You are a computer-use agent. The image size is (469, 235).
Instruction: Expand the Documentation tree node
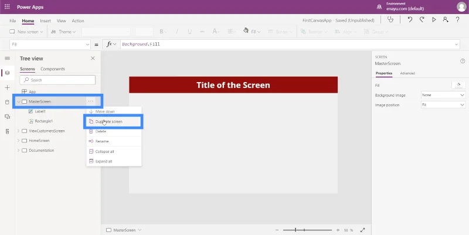[x=19, y=151]
